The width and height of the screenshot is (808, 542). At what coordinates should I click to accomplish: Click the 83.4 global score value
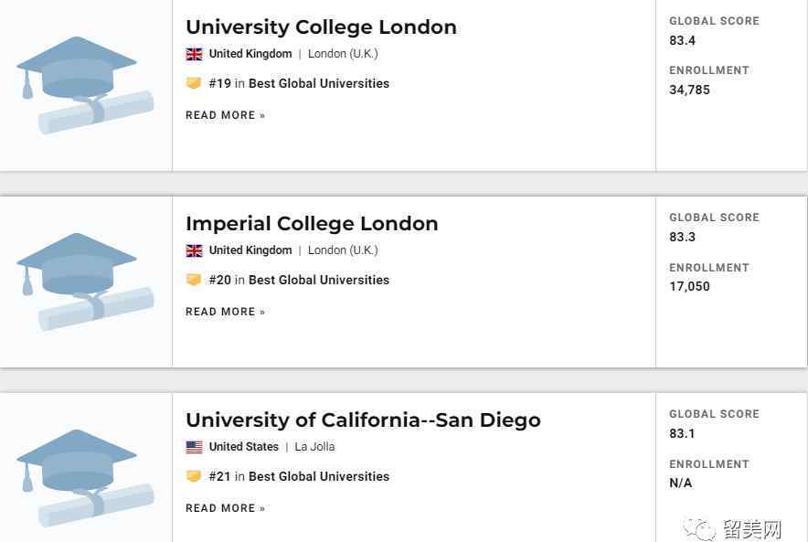point(682,41)
